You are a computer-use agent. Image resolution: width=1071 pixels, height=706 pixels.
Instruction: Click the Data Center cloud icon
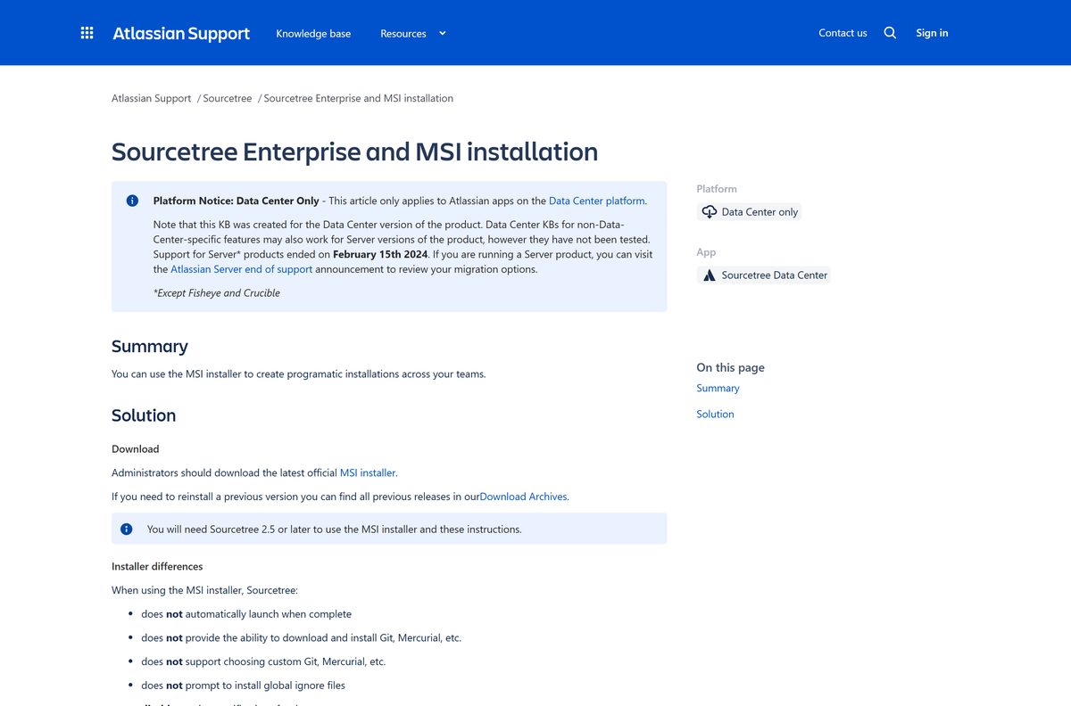pyautogui.click(x=710, y=212)
